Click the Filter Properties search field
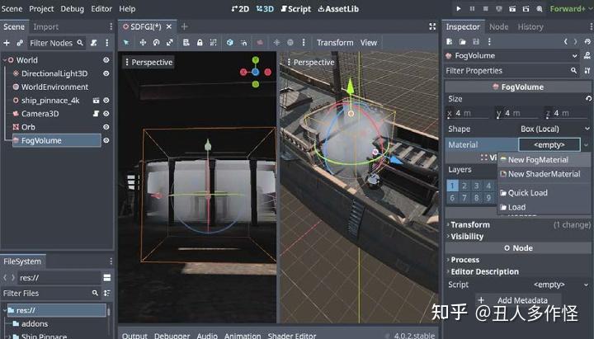The width and height of the screenshot is (594, 339). [511, 71]
